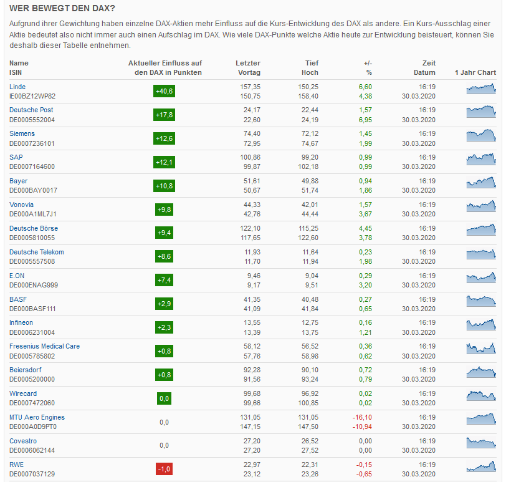Click the green +2,9 BASF badge
This screenshot has height=482, width=506.
(x=165, y=304)
